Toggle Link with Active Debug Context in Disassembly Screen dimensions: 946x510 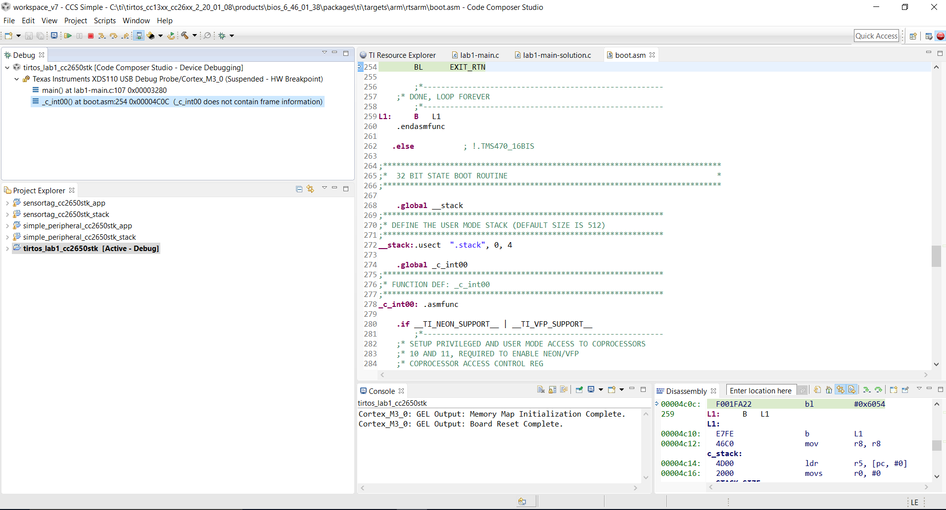point(841,390)
